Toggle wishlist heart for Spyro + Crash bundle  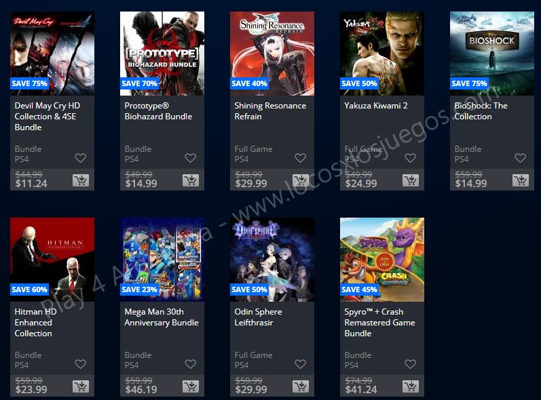coord(410,364)
